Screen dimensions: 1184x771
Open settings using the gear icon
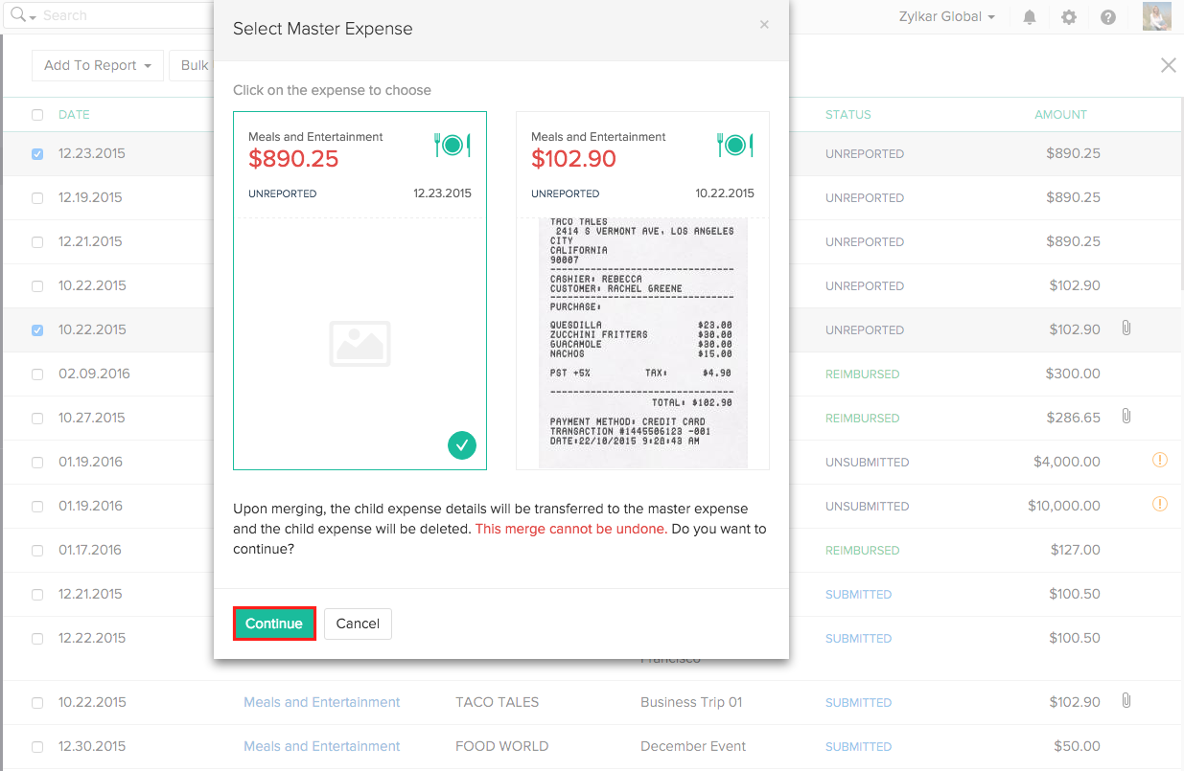1069,16
